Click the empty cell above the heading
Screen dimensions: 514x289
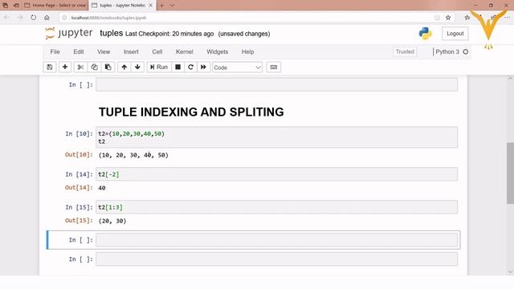[276, 84]
